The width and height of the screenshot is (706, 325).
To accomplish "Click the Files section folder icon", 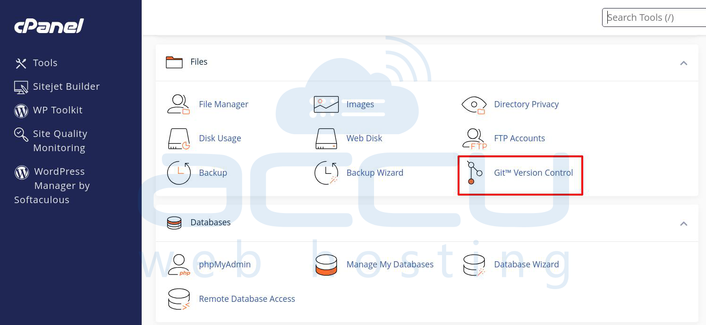I will pyautogui.click(x=174, y=62).
